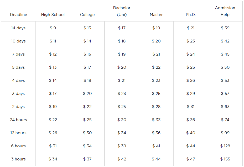
Task: Choose the 2 days deadline row label
Action: (18, 106)
